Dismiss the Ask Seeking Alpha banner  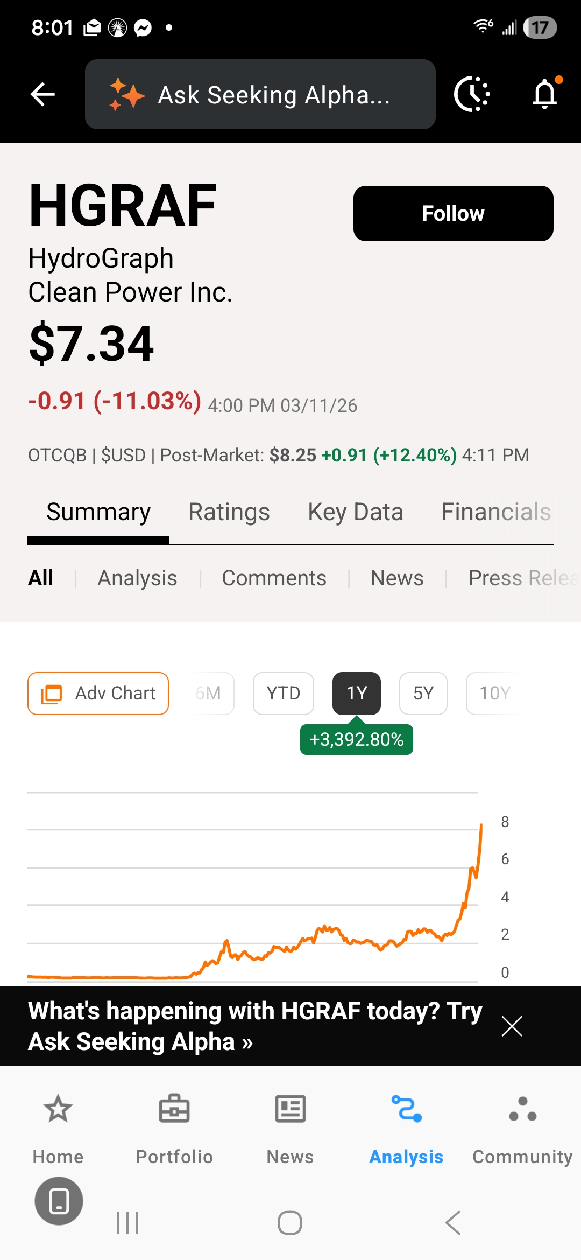click(512, 1026)
